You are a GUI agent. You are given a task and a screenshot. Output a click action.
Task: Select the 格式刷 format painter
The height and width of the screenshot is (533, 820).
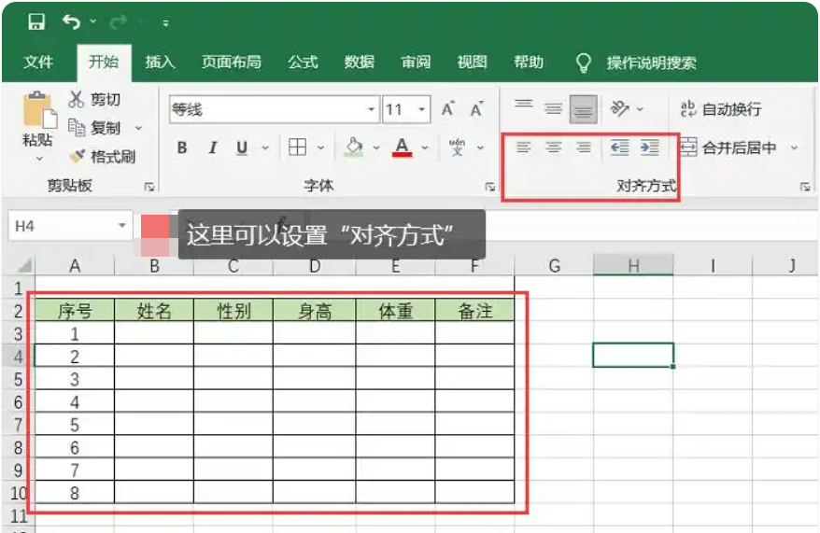pyautogui.click(x=103, y=156)
